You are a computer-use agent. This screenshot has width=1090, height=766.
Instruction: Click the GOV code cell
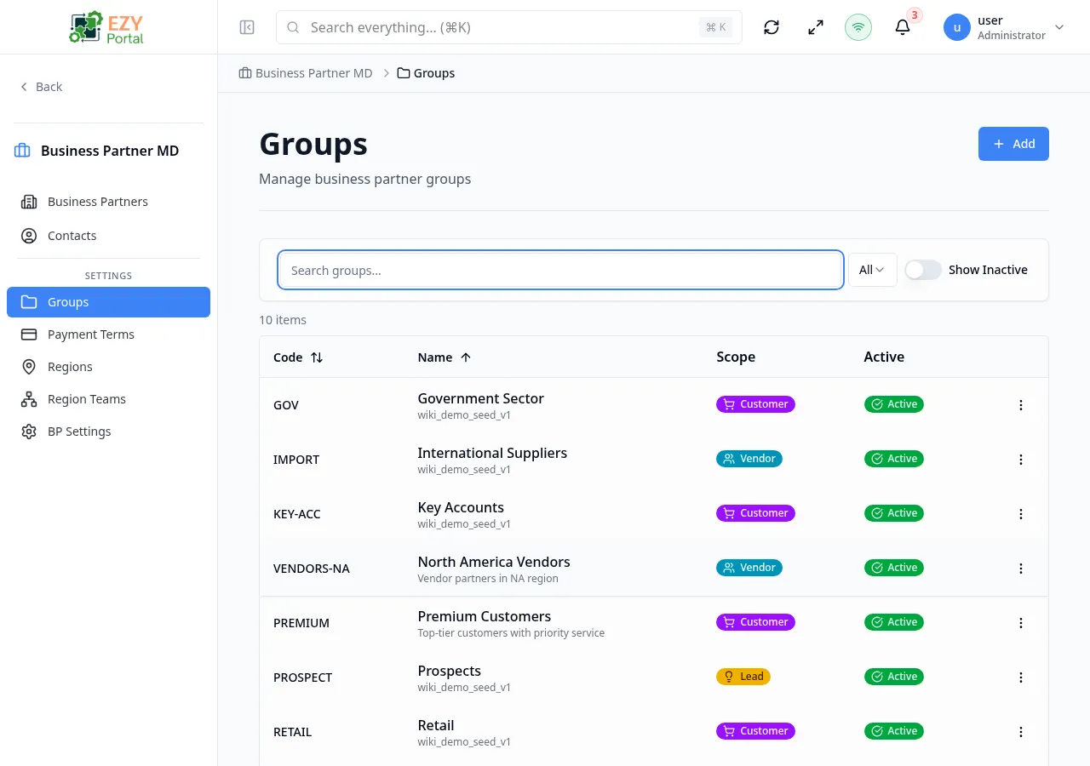286,405
